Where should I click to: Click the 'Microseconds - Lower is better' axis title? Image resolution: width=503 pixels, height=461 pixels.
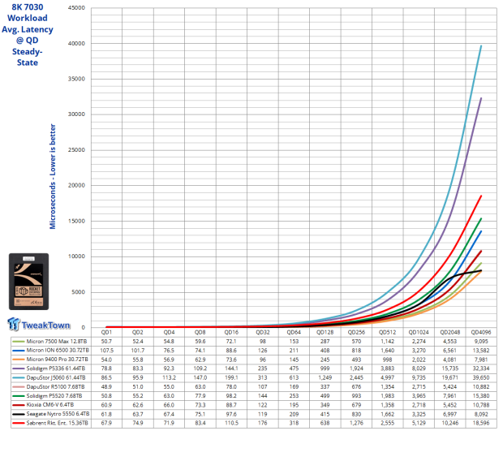pos(53,177)
